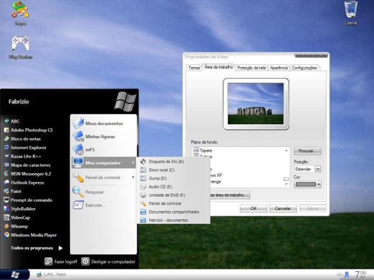This screenshot has height=280, width=374.
Task: Open Painel de controle in submenu
Action: coord(173,204)
